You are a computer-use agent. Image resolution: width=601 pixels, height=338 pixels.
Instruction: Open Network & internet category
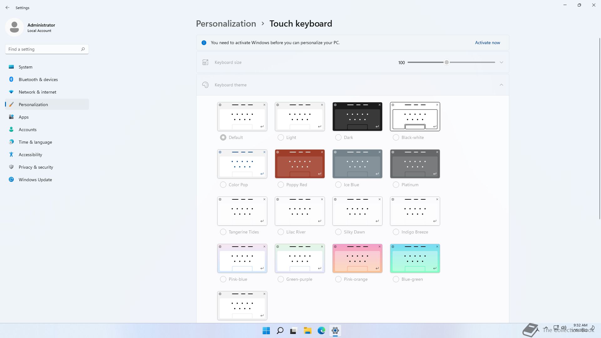[47, 92]
